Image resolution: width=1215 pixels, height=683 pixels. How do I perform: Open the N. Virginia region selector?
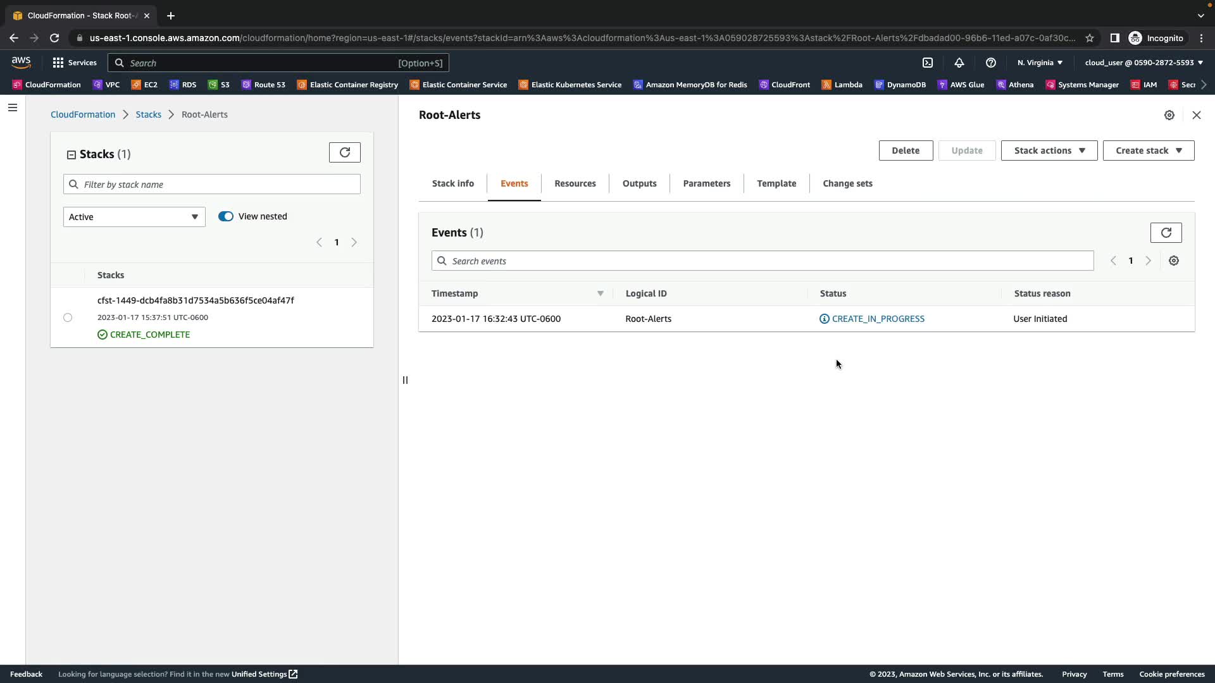click(1040, 63)
